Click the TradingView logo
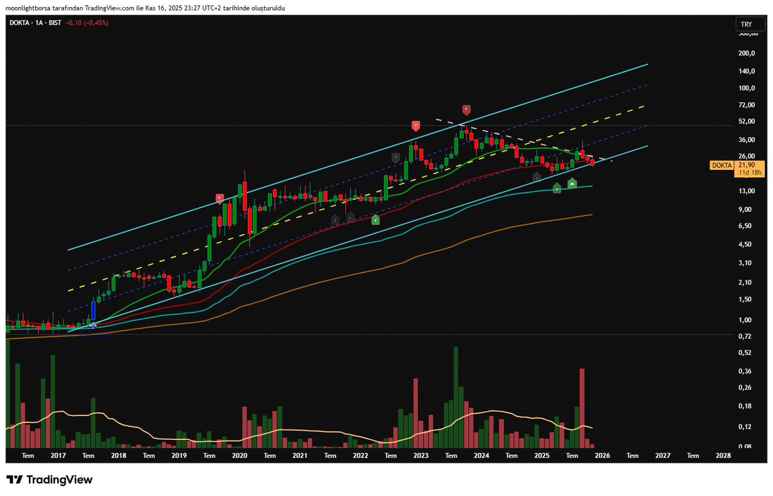The image size is (773, 496). (x=50, y=480)
